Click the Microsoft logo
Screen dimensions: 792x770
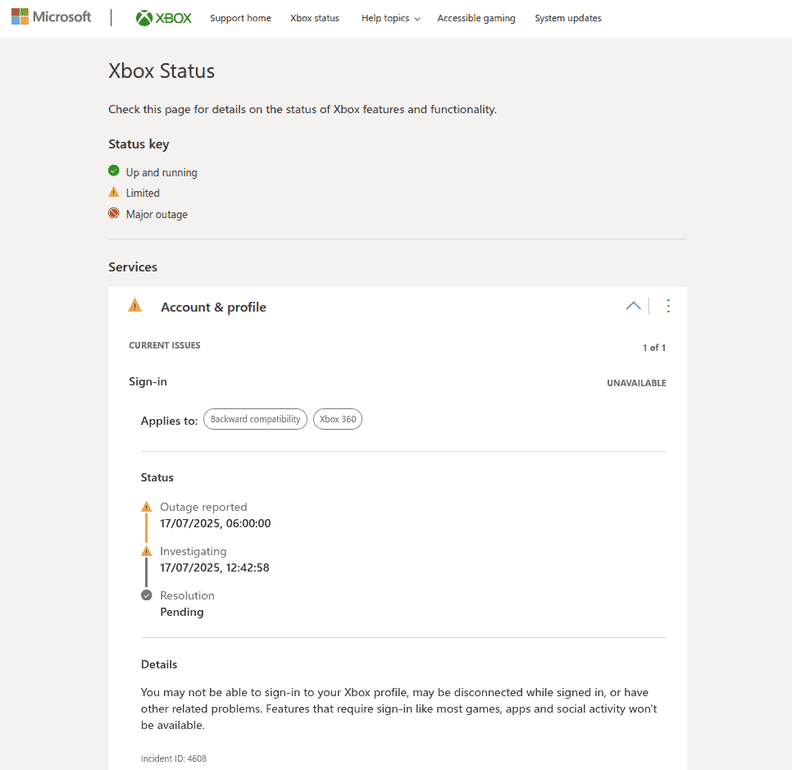tap(51, 17)
